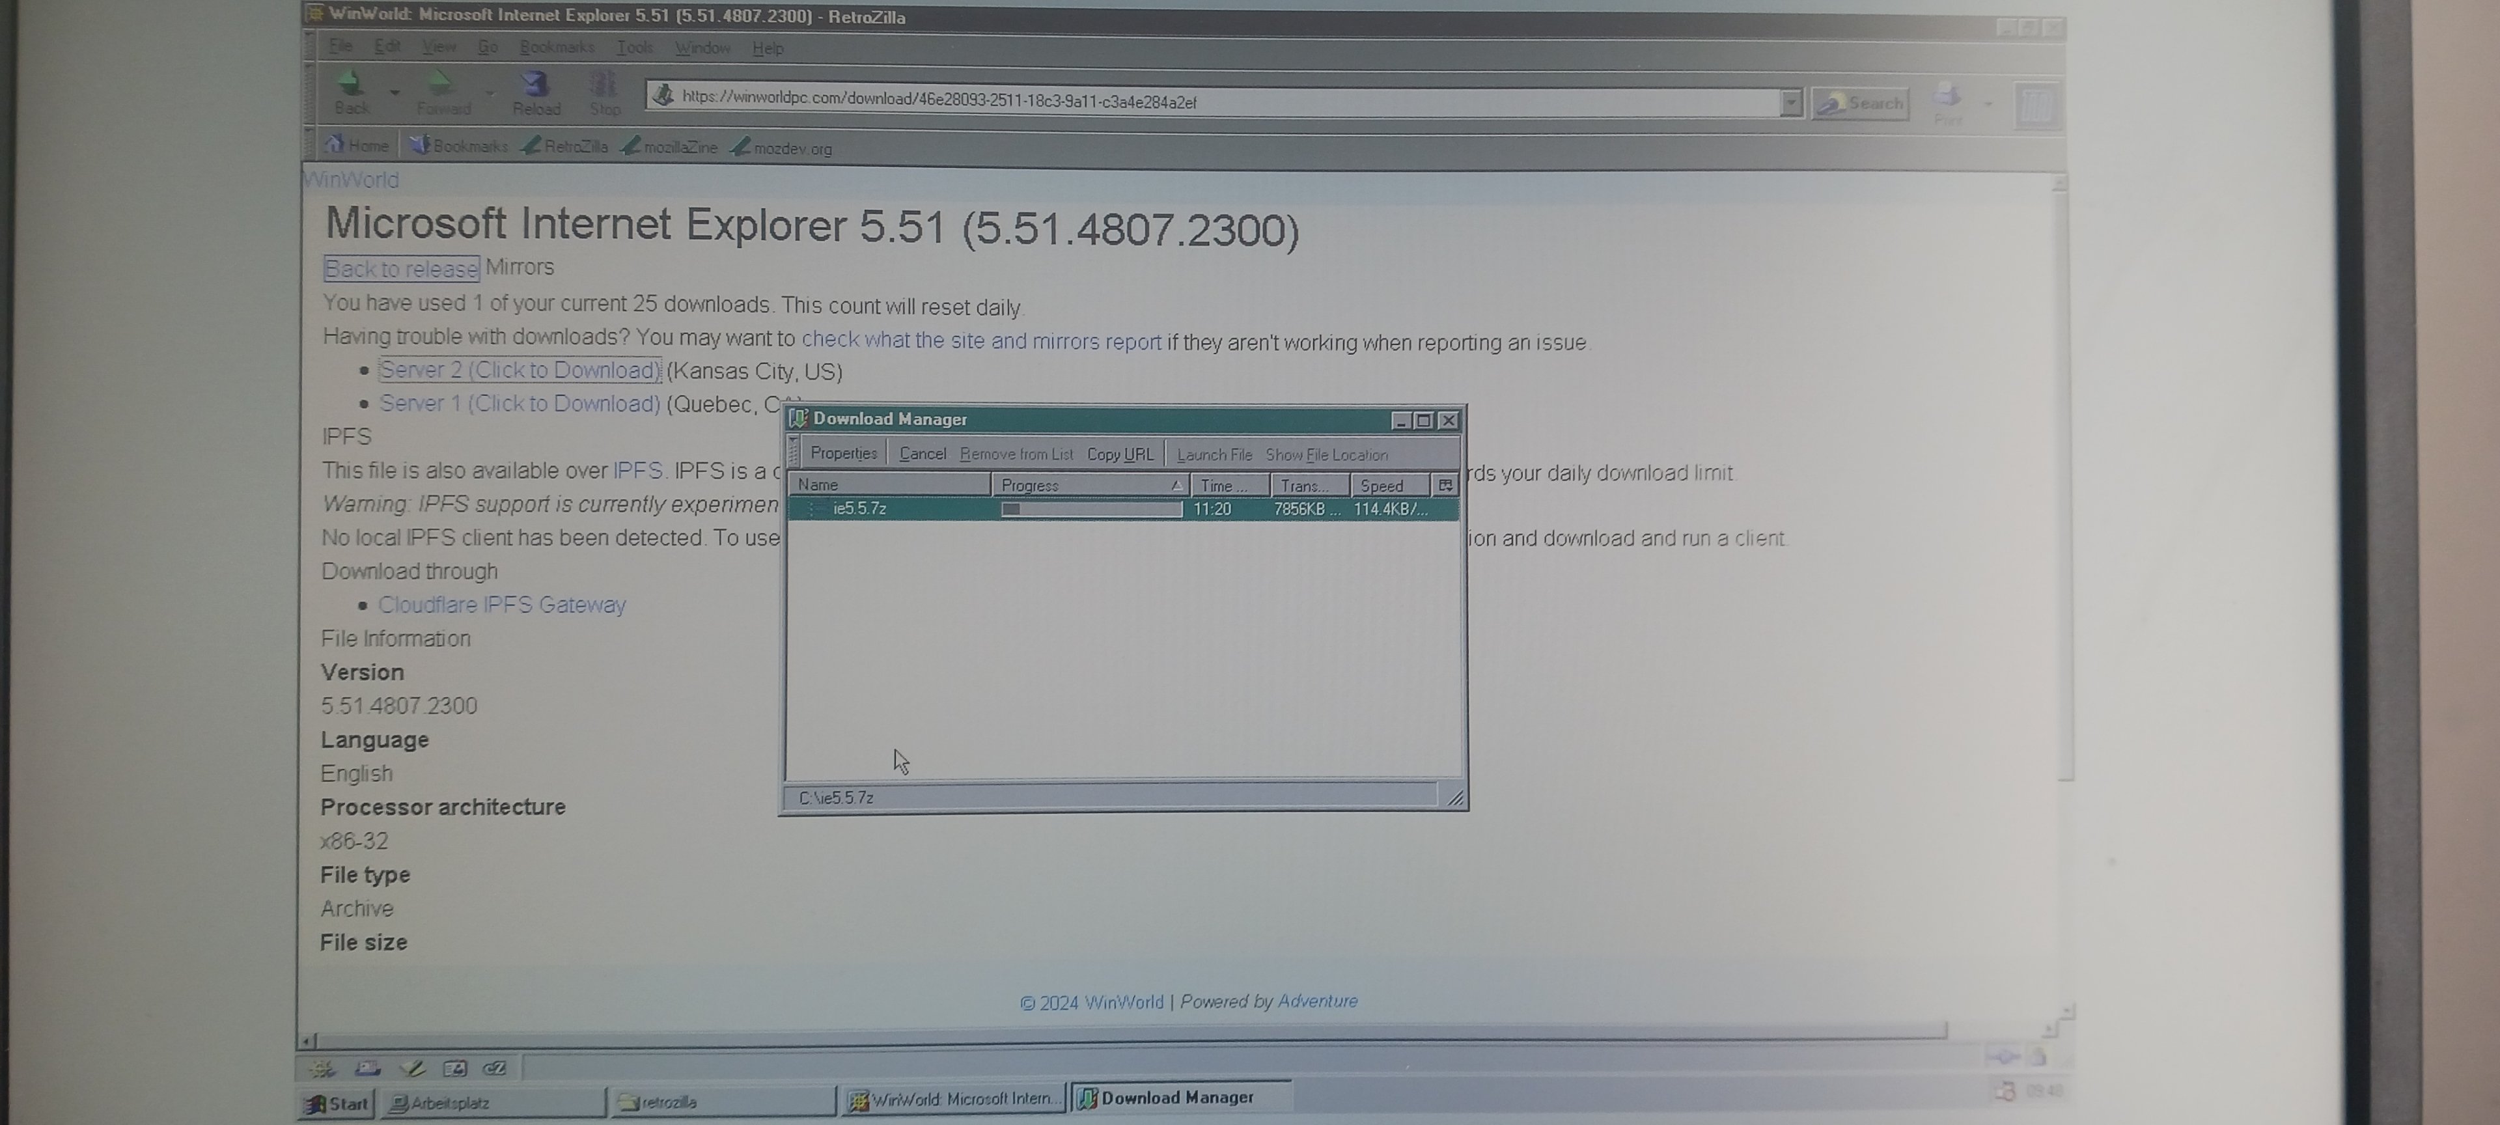Open the Bookmarks menu
This screenshot has height=1125, width=2500.
tap(556, 48)
